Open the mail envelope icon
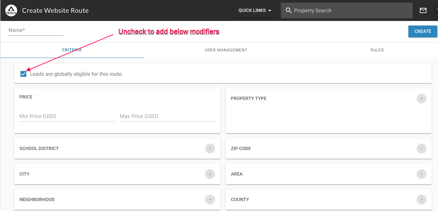This screenshot has height=211, width=438. [423, 10]
